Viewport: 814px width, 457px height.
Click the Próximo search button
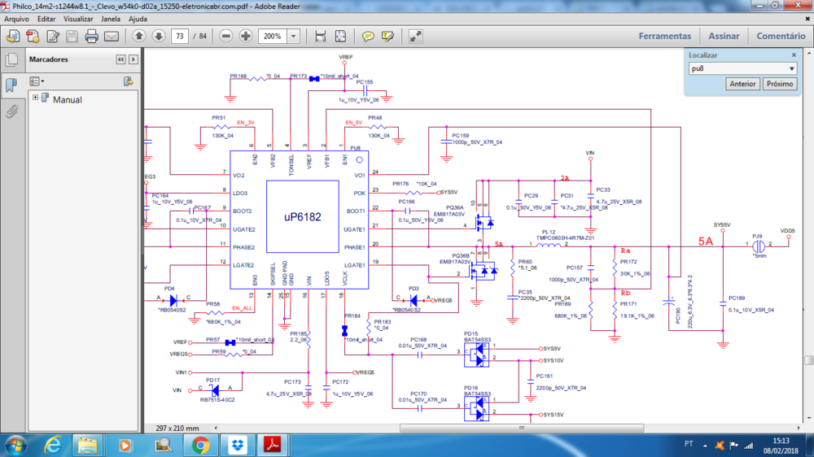point(780,84)
